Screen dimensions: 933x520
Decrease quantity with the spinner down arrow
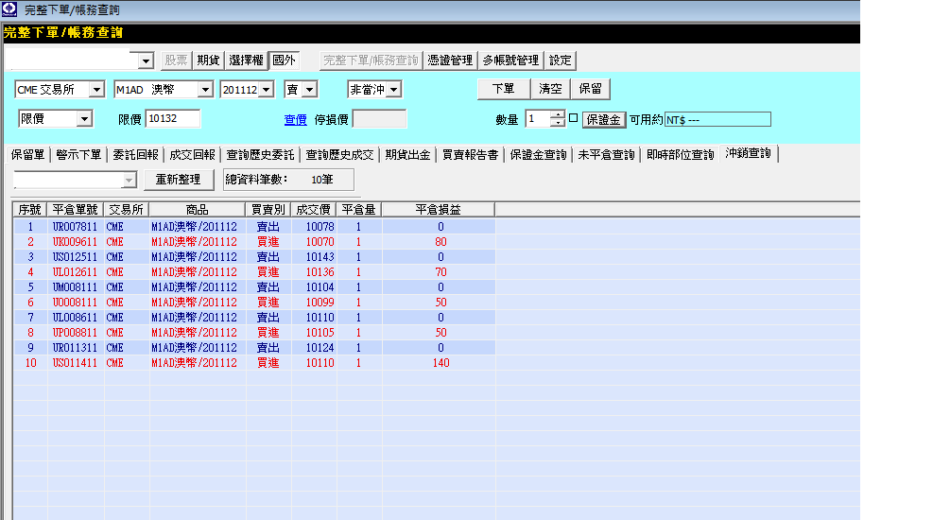pyautogui.click(x=557, y=123)
